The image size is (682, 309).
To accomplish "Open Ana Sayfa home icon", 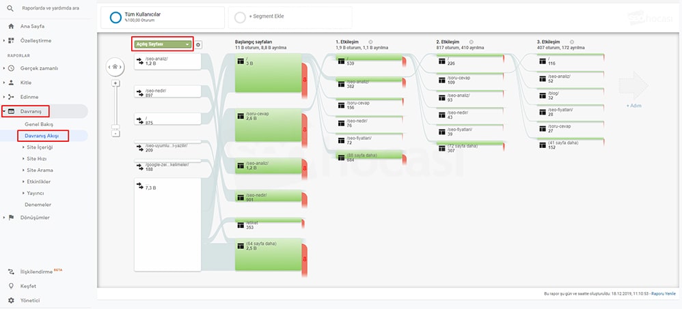I will (11, 27).
